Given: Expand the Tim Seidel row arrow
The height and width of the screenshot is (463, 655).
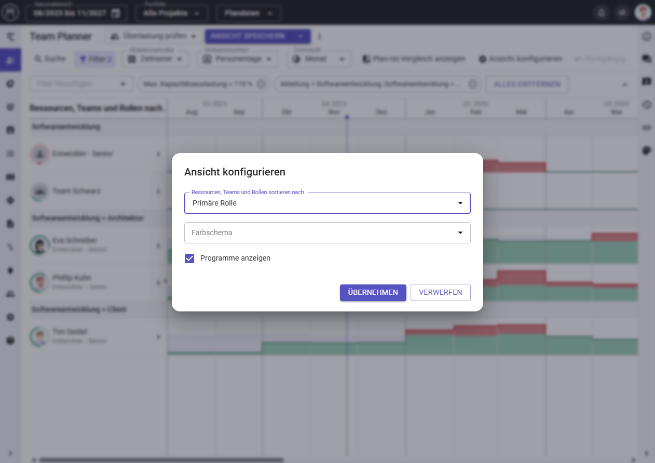Looking at the screenshot, I should (159, 336).
